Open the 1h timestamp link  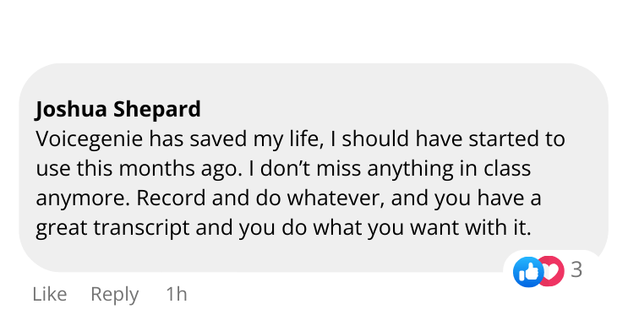coord(176,294)
